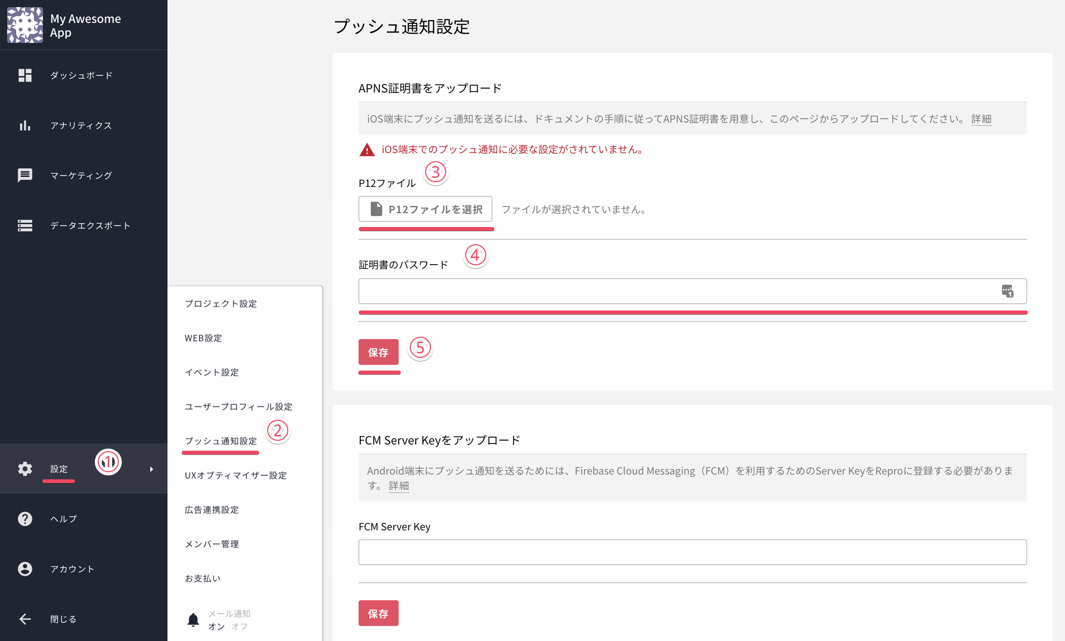Open UXオプティマイザー設定 submenu item
The width and height of the screenshot is (1065, 641).
[236, 476]
